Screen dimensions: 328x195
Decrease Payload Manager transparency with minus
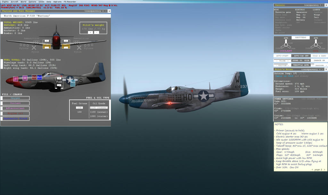pyautogui.click(x=105, y=11)
